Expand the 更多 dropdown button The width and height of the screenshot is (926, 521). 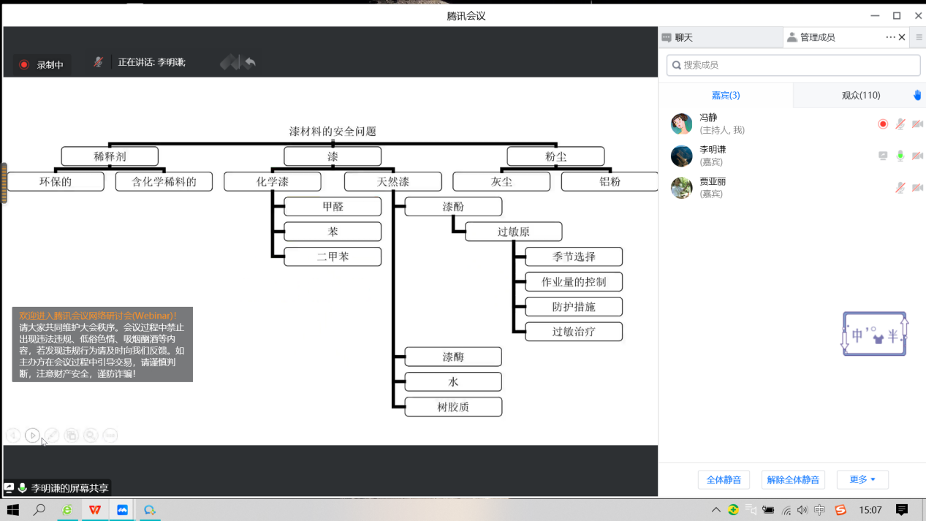pyautogui.click(x=862, y=479)
